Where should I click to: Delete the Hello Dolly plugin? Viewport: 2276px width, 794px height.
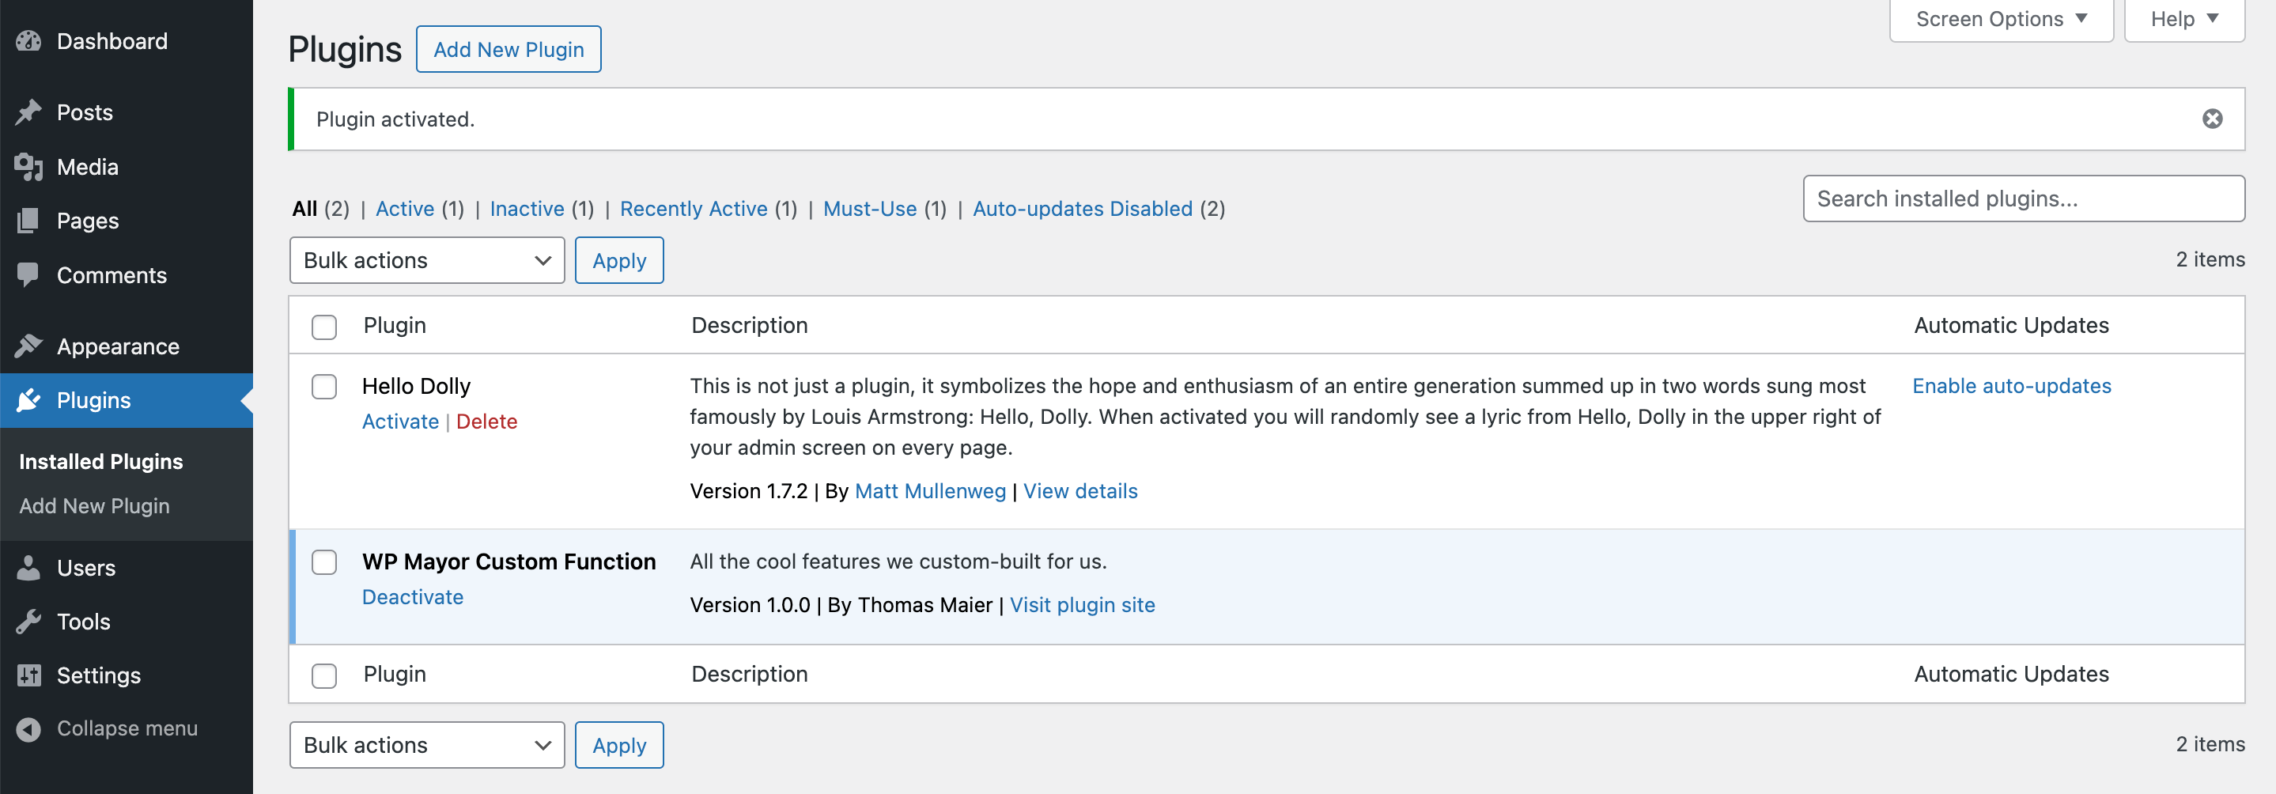[x=486, y=422]
